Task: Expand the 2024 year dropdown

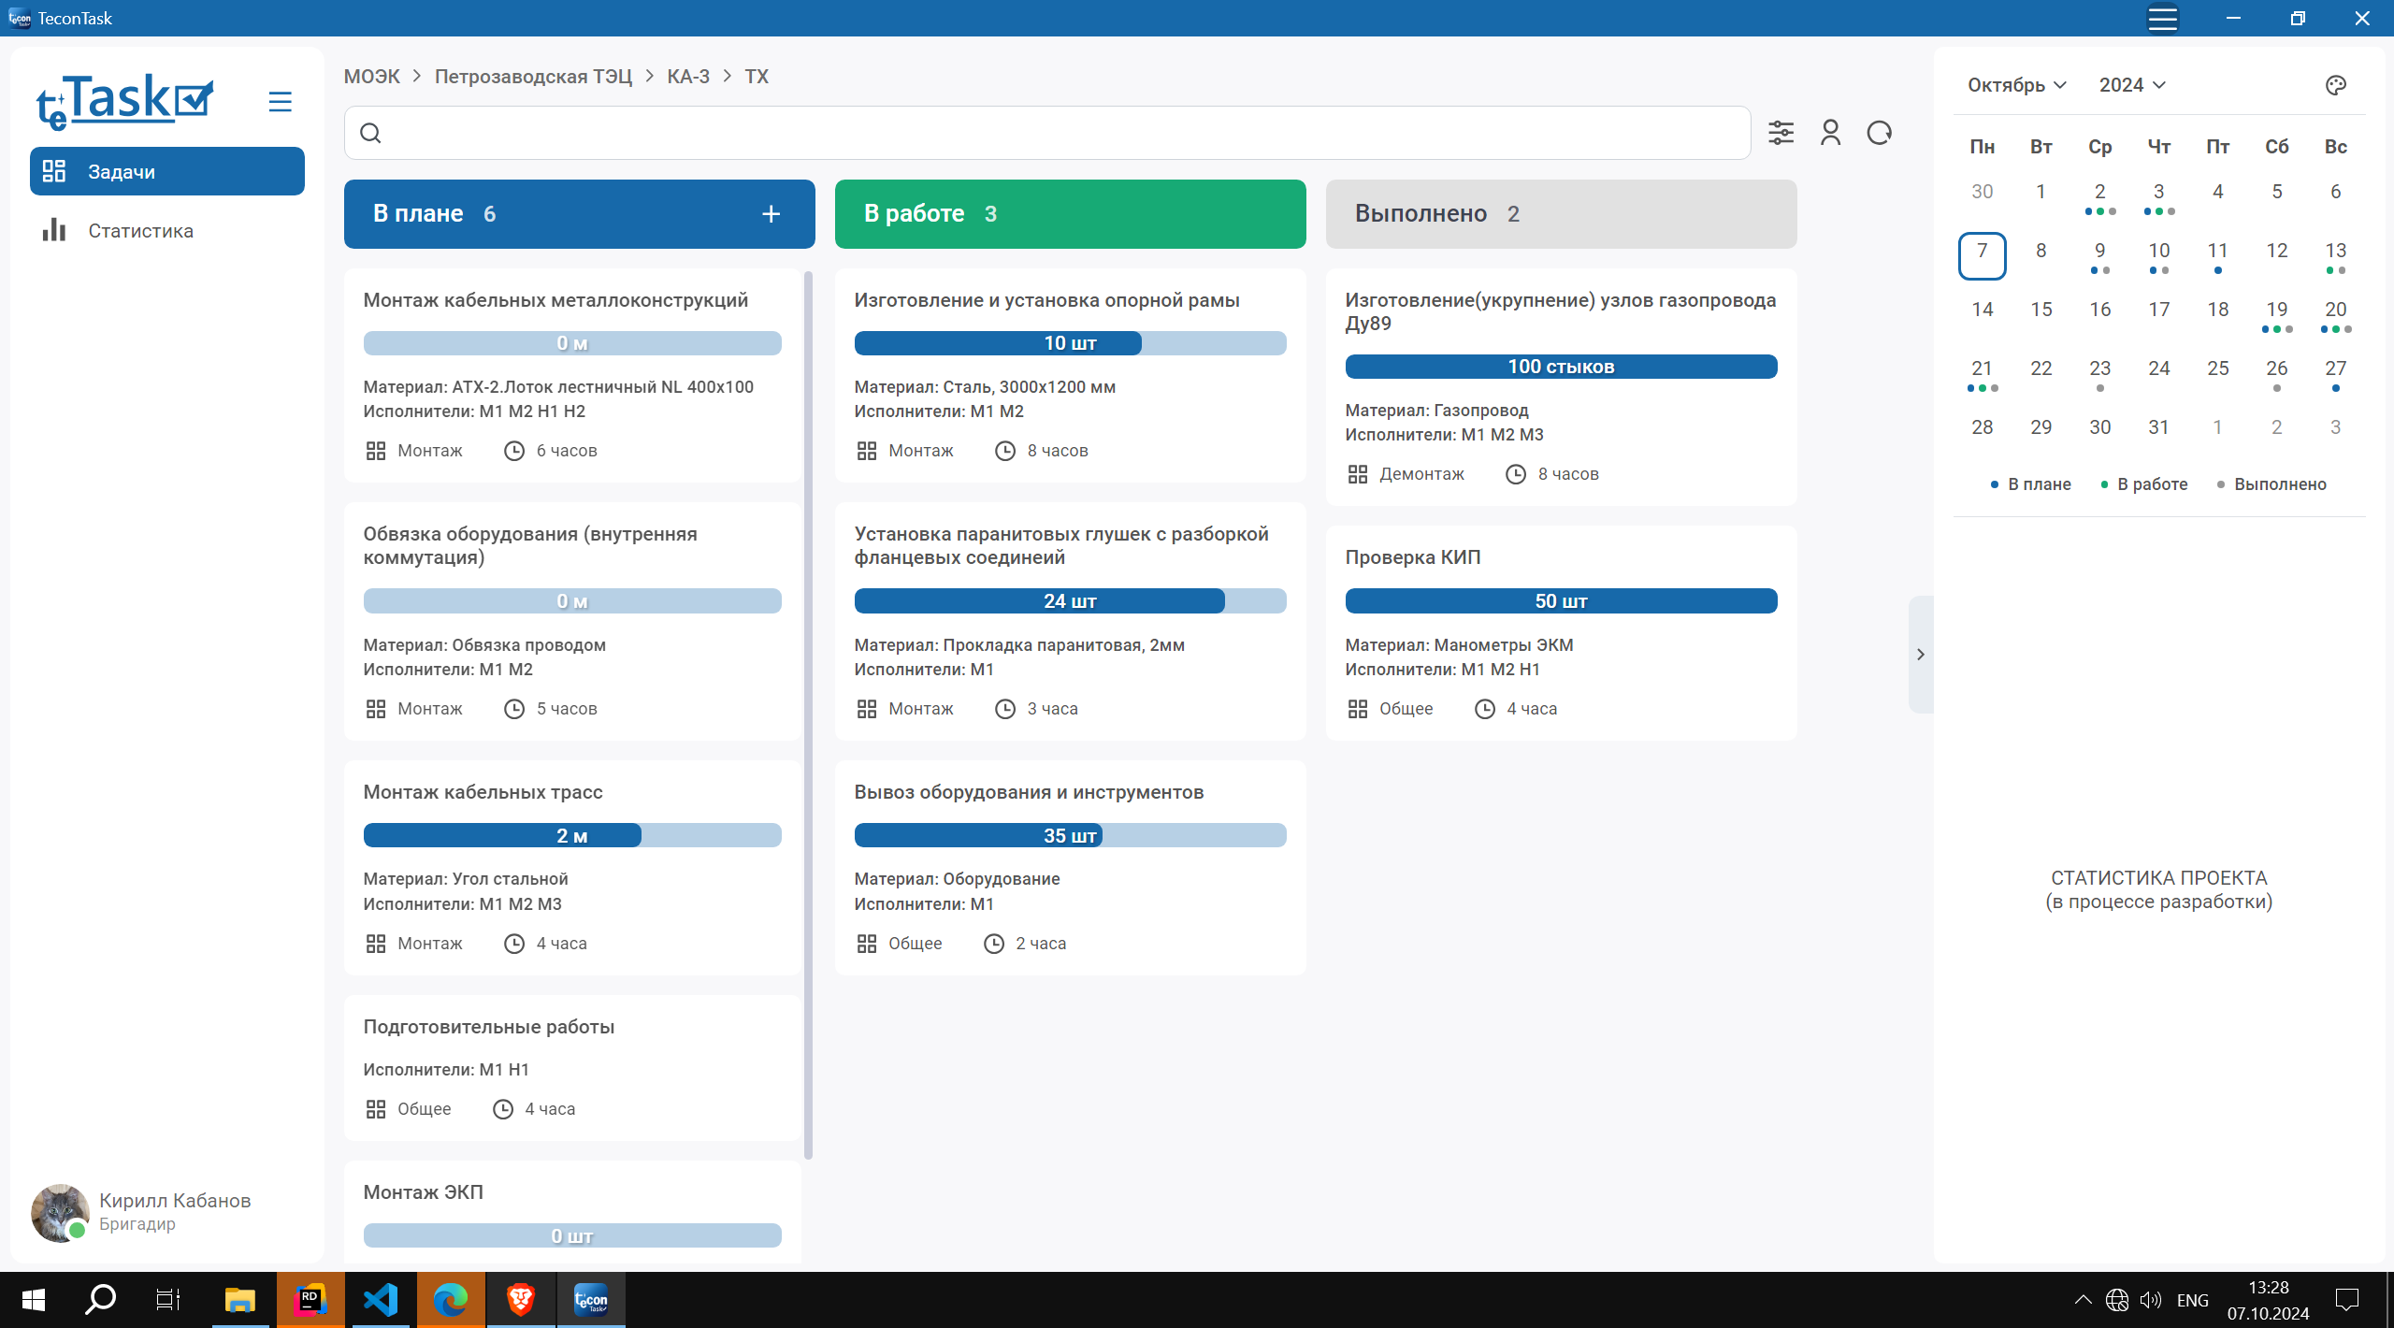Action: tap(2131, 85)
